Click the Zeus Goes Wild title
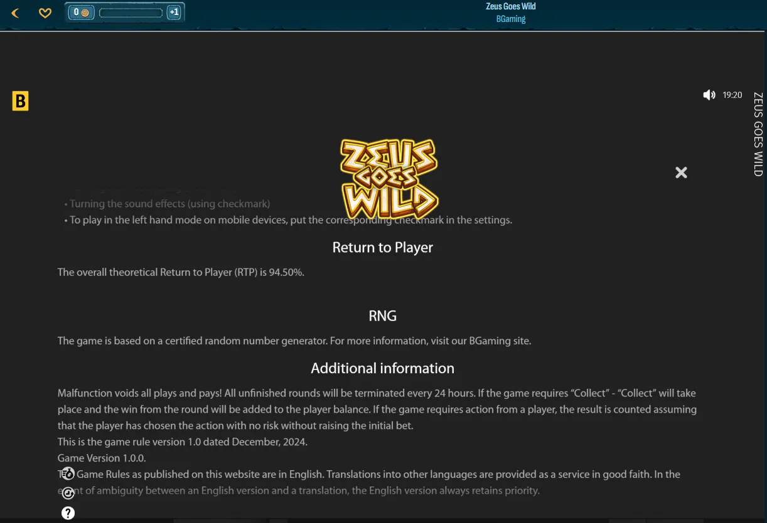The height and width of the screenshot is (523, 767). 511,6
